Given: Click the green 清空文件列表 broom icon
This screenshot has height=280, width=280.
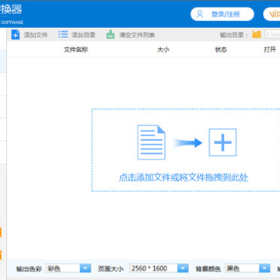Looking at the screenshot, I should 110,34.
